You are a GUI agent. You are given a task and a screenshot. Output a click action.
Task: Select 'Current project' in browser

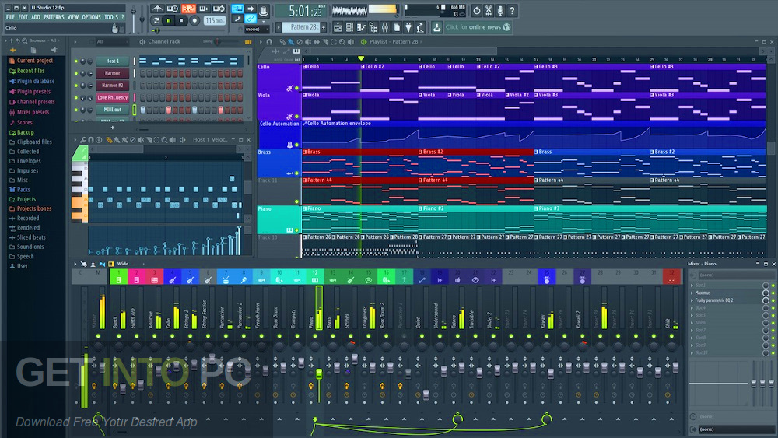[x=34, y=61]
